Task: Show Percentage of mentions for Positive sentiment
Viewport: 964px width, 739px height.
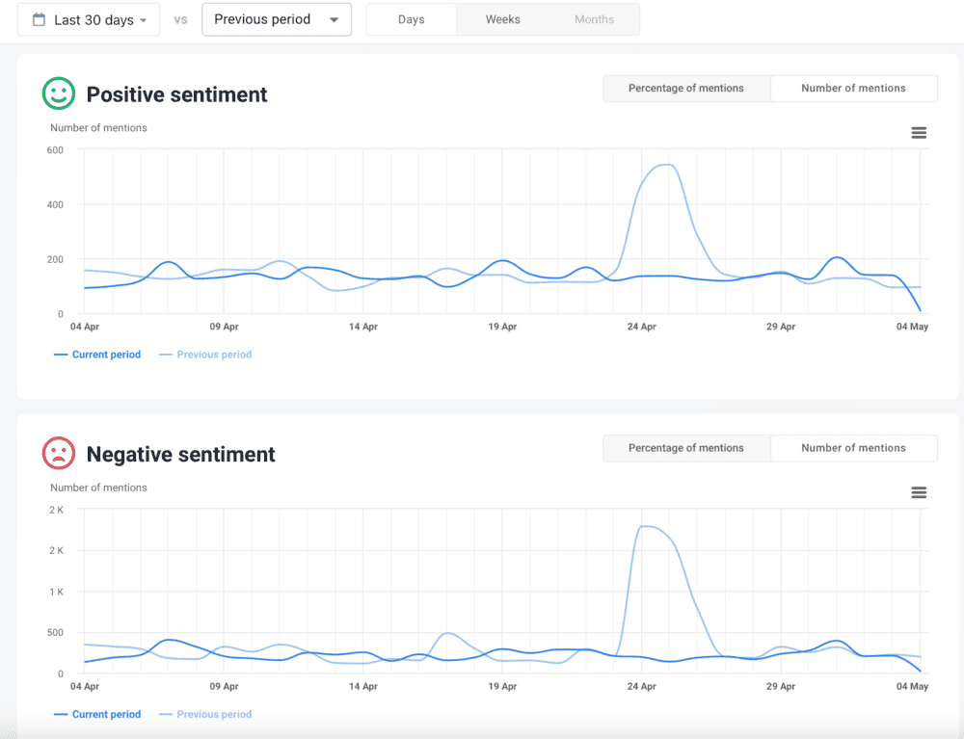Action: point(686,89)
